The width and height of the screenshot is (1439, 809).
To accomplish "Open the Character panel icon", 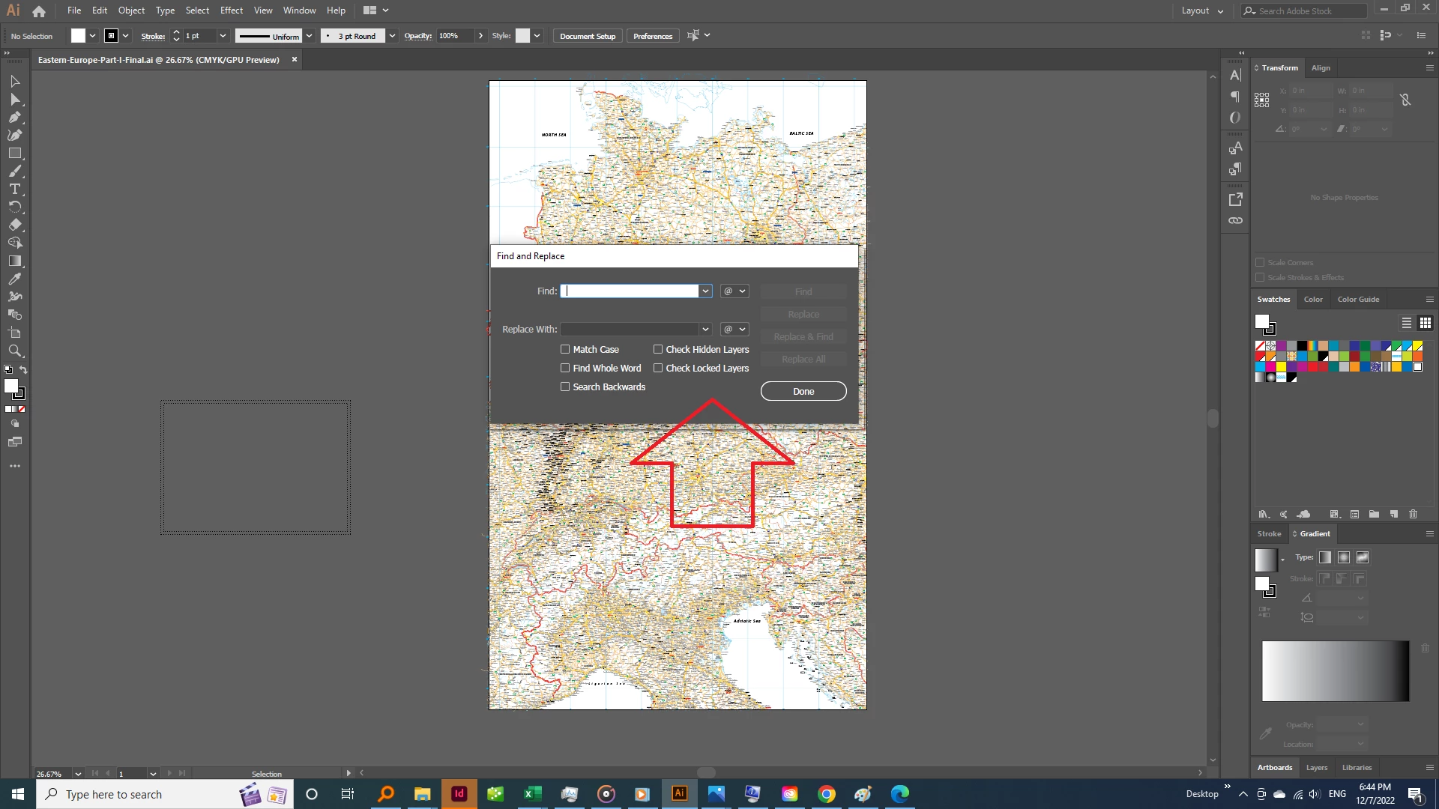I will click(x=1235, y=75).
